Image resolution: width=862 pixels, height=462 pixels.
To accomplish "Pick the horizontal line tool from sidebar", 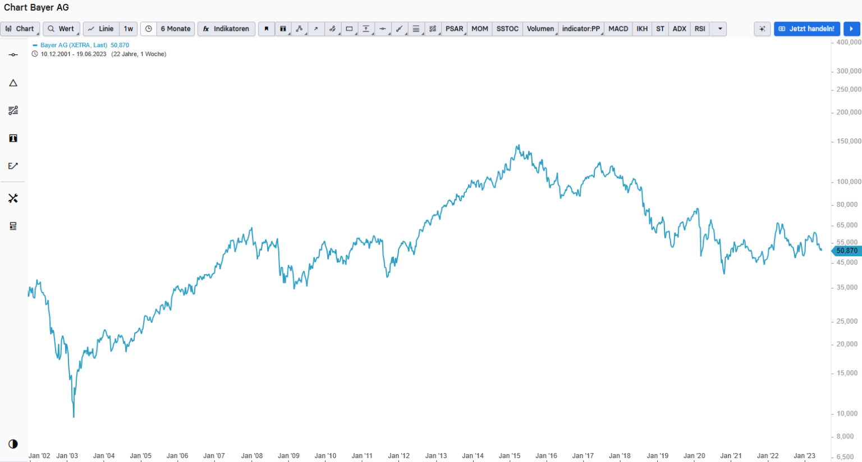I will [x=12, y=54].
